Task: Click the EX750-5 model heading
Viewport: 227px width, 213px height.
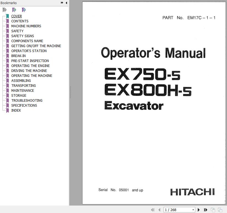Action: 142,74
